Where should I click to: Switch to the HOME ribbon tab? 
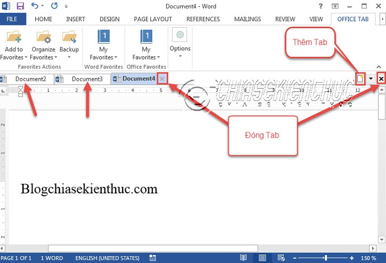(x=43, y=19)
